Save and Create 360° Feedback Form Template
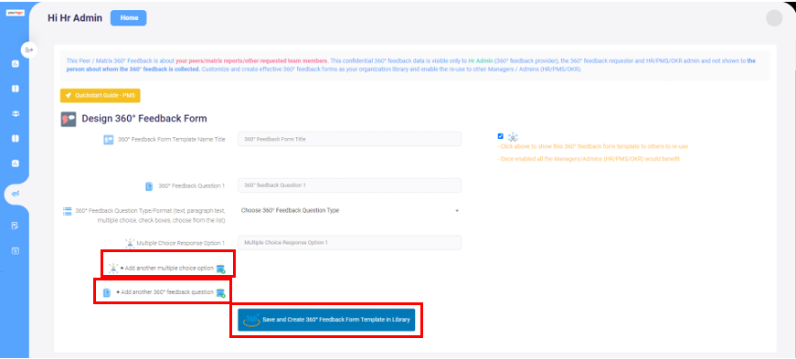The image size is (796, 359). tap(326, 320)
